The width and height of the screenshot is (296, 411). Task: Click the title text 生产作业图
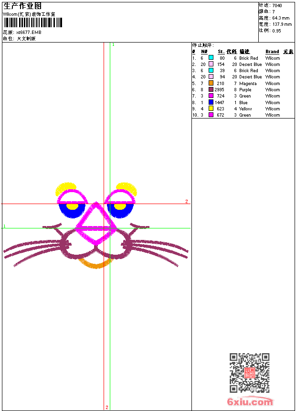click(x=22, y=6)
